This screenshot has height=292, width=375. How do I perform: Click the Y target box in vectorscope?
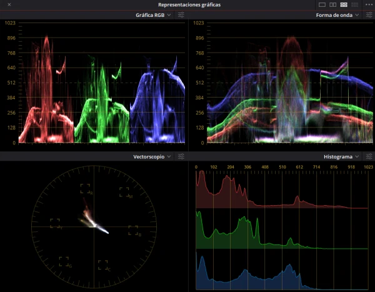click(55, 223)
